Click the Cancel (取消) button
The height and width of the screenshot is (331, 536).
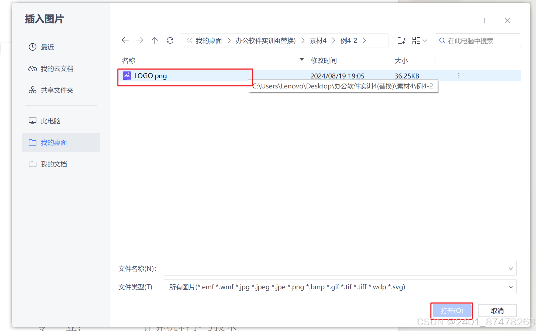point(497,311)
